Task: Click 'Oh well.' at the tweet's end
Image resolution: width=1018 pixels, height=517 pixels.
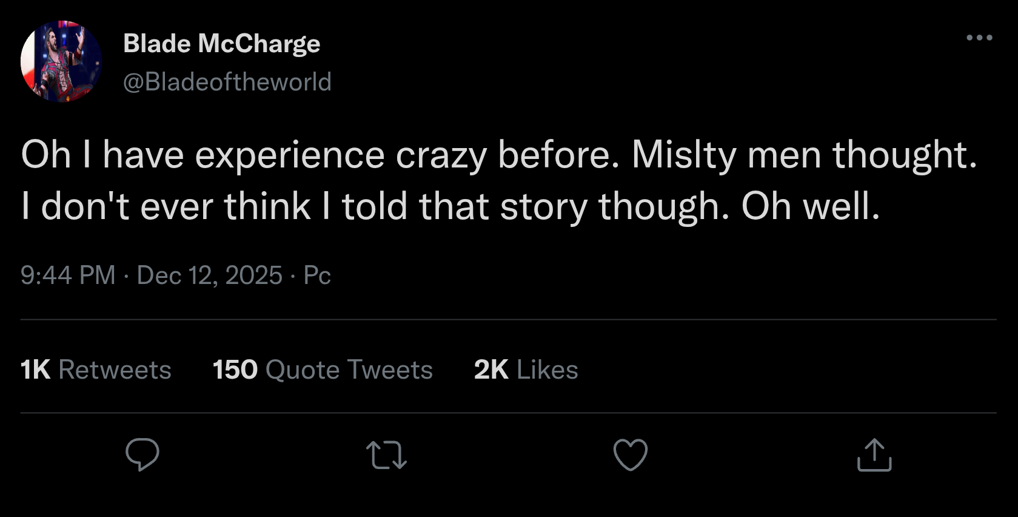Action: [810, 206]
